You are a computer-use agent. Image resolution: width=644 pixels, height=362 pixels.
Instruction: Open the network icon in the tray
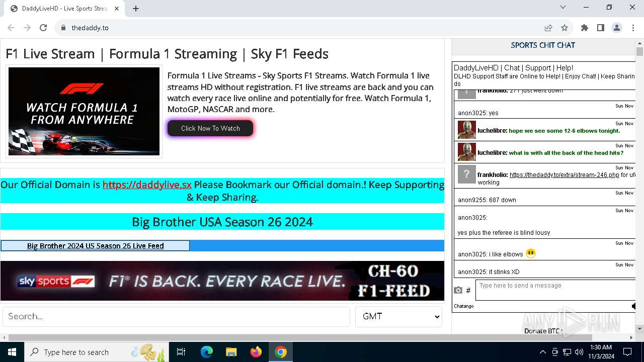[567, 352]
